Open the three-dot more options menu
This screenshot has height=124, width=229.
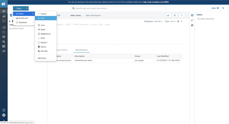point(182,15)
